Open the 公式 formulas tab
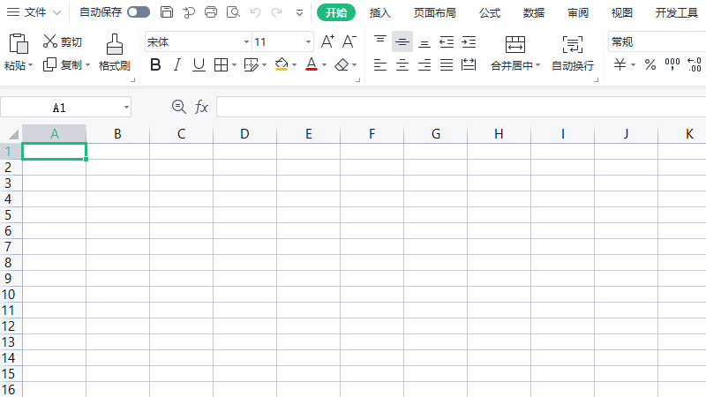The image size is (706, 397). pos(490,12)
